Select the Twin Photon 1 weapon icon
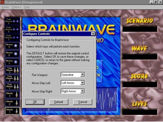 click(x=12, y=38)
